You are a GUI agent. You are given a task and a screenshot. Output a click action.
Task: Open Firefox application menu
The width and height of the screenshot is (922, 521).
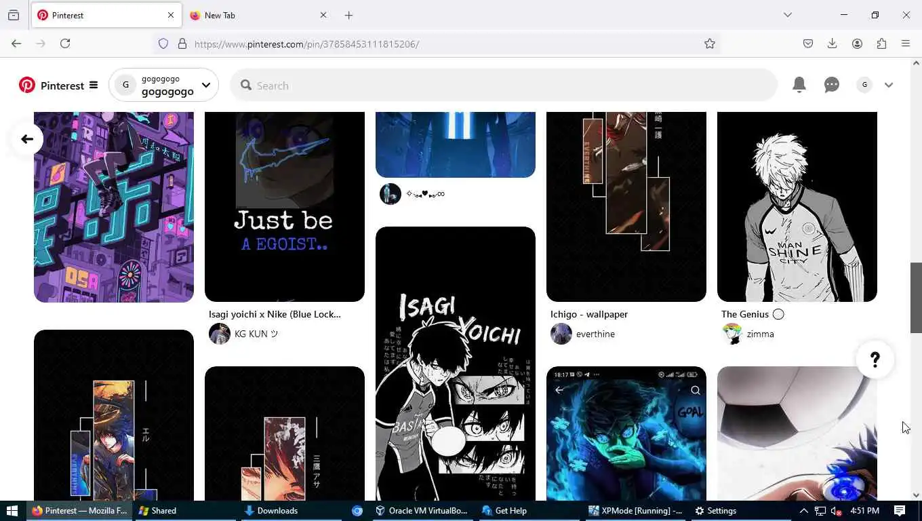906,43
